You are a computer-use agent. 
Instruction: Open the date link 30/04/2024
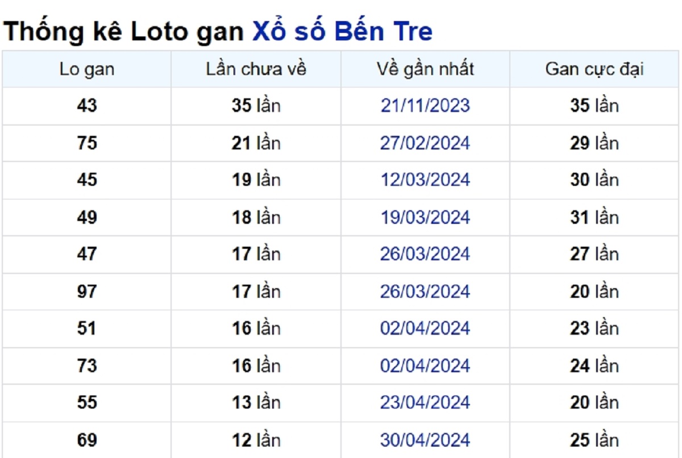point(425,440)
